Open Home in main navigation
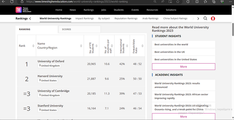The image size is (234, 120). (x=59, y=10)
